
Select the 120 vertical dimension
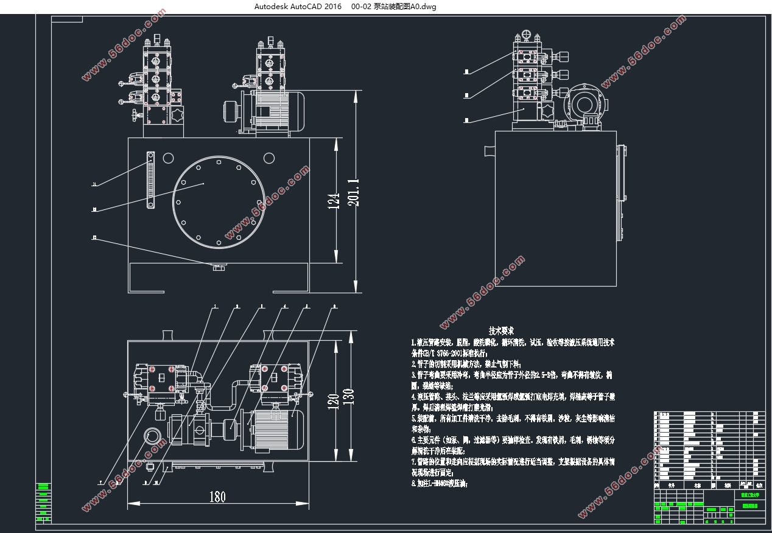click(x=334, y=403)
